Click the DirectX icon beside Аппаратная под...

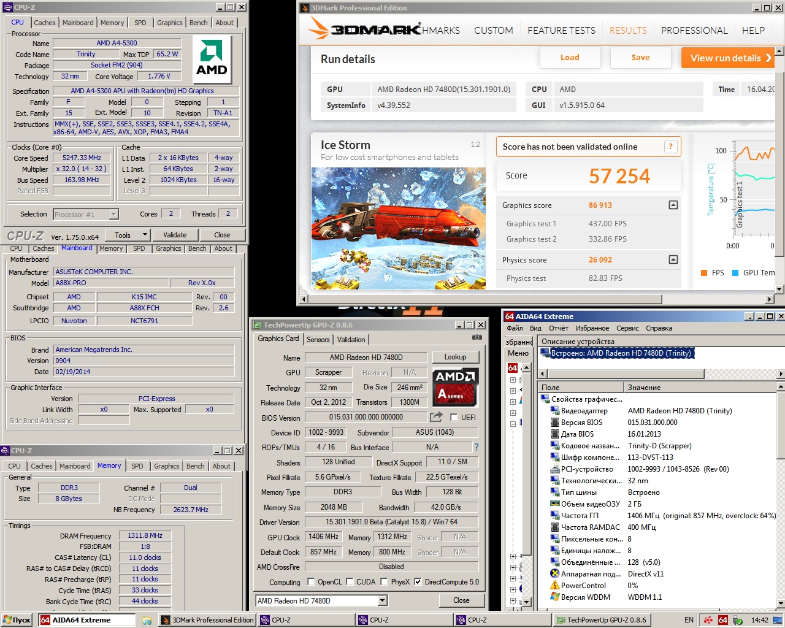tap(554, 574)
